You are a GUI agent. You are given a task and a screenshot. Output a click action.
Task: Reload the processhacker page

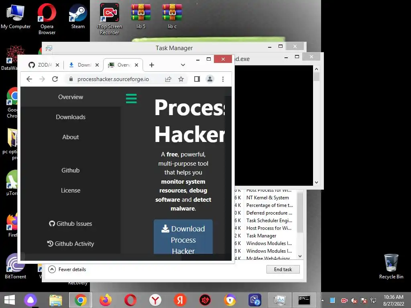(x=55, y=79)
